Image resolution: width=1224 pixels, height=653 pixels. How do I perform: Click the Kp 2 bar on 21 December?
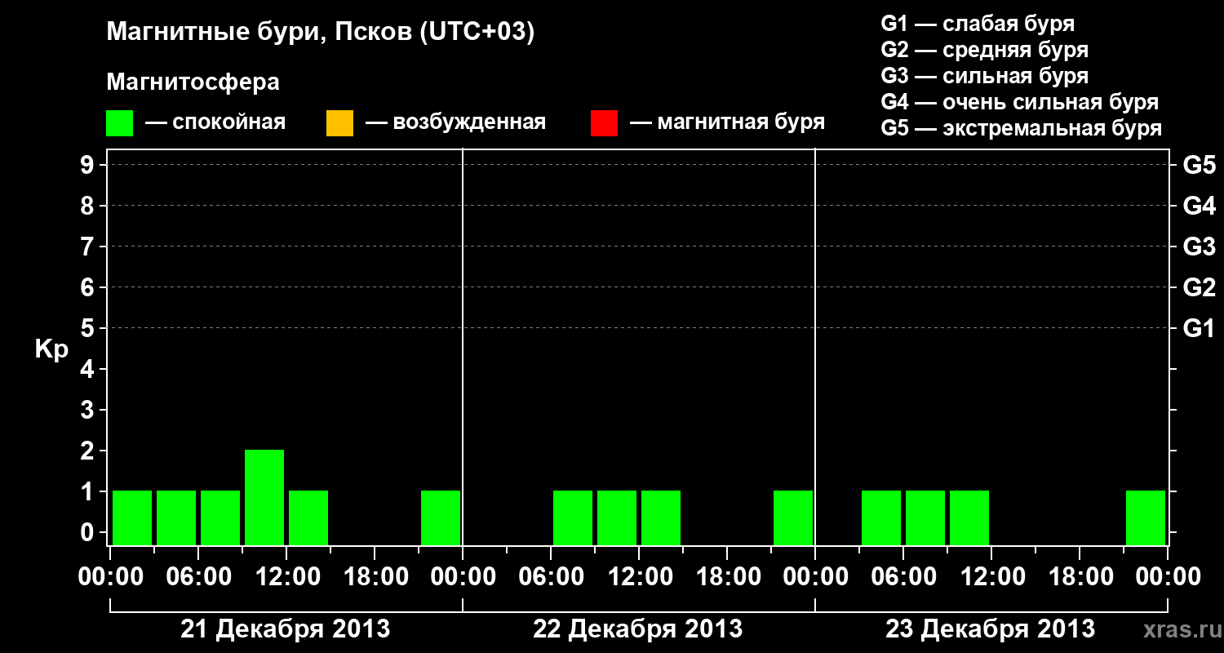[264, 497]
